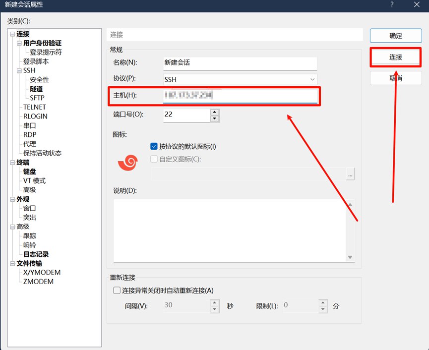This screenshot has height=350, width=429.
Task: Click the 间隔 interval down arrow
Action: click(214, 308)
